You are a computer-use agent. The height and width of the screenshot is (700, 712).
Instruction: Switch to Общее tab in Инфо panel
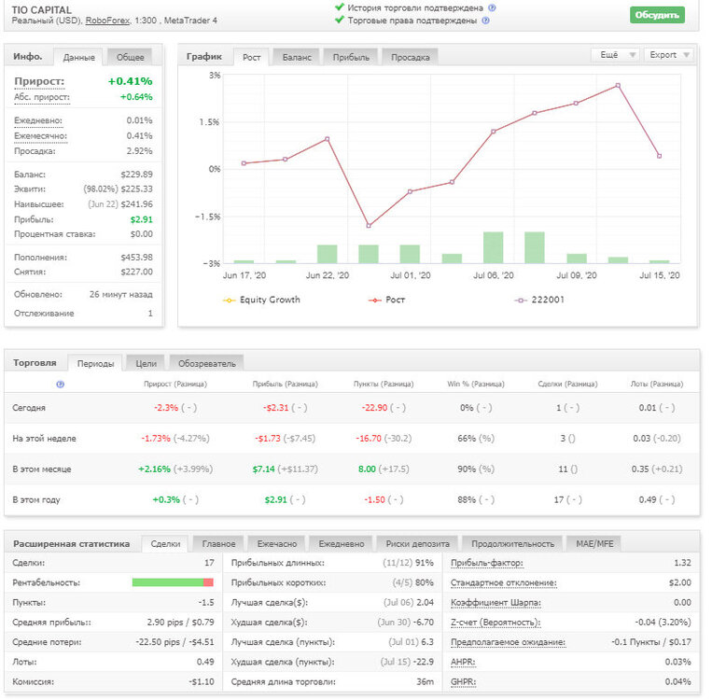(131, 57)
